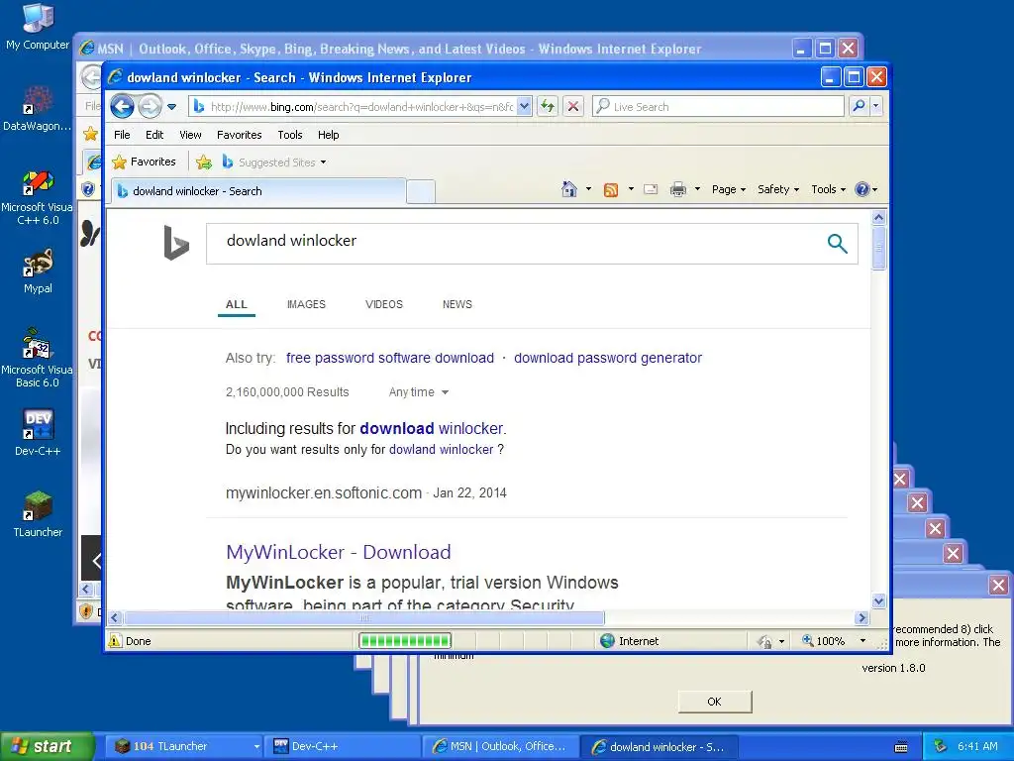Click the Live Search magnifier button

pyautogui.click(x=859, y=105)
